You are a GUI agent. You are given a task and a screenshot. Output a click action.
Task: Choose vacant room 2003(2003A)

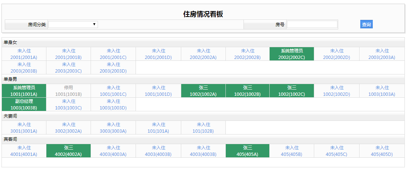tap(382, 54)
